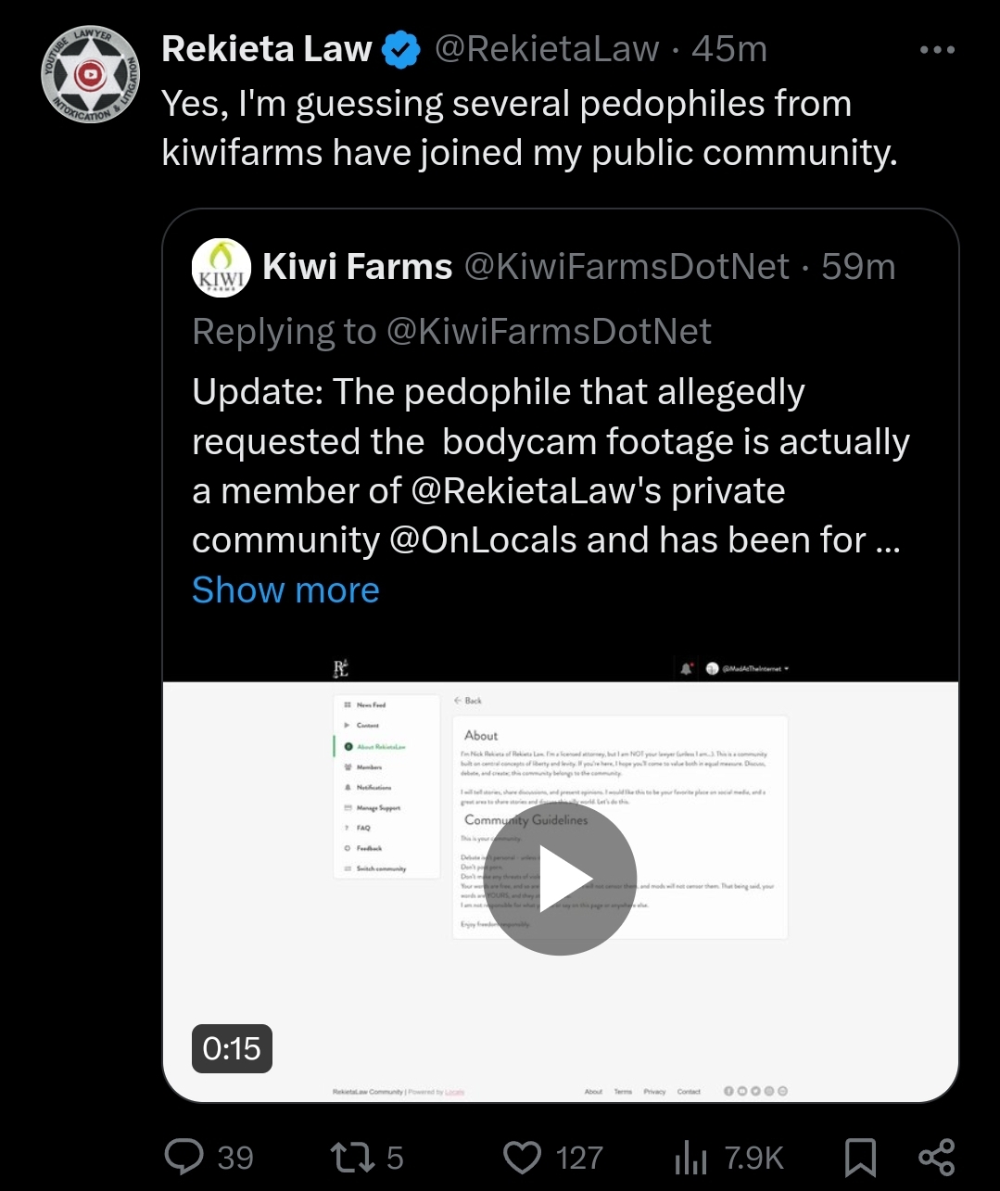The width and height of the screenshot is (1000, 1191).
Task: Open the share icon
Action: click(936, 1158)
